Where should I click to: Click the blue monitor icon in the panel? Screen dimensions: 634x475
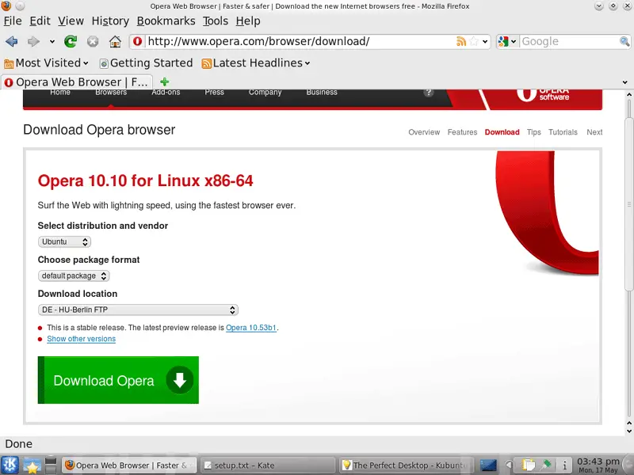(x=488, y=465)
